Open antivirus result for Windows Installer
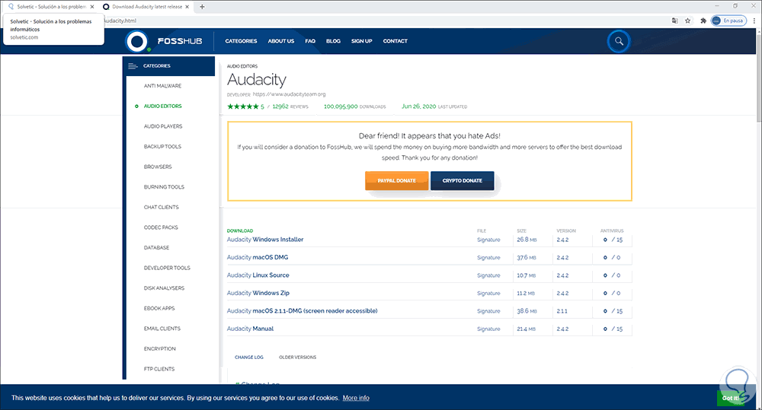Viewport: 762px width, 410px height. click(x=613, y=240)
